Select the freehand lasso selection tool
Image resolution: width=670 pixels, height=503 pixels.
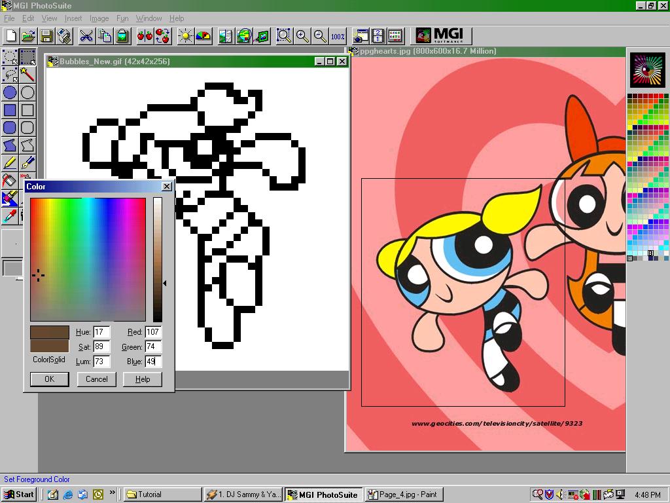[10, 75]
